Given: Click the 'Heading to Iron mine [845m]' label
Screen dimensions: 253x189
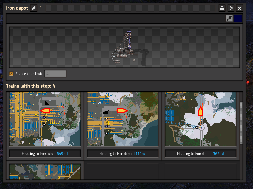Looking at the screenshot, I should pyautogui.click(x=45, y=154).
